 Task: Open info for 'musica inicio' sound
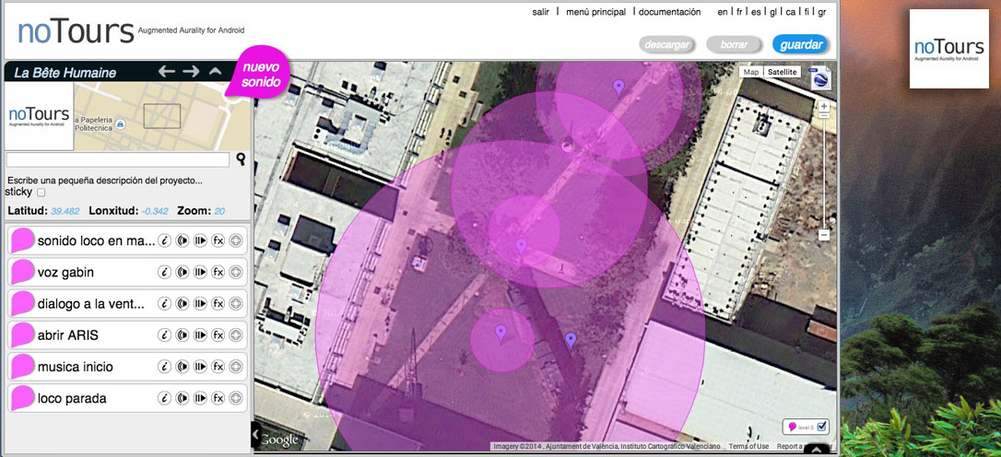(165, 367)
